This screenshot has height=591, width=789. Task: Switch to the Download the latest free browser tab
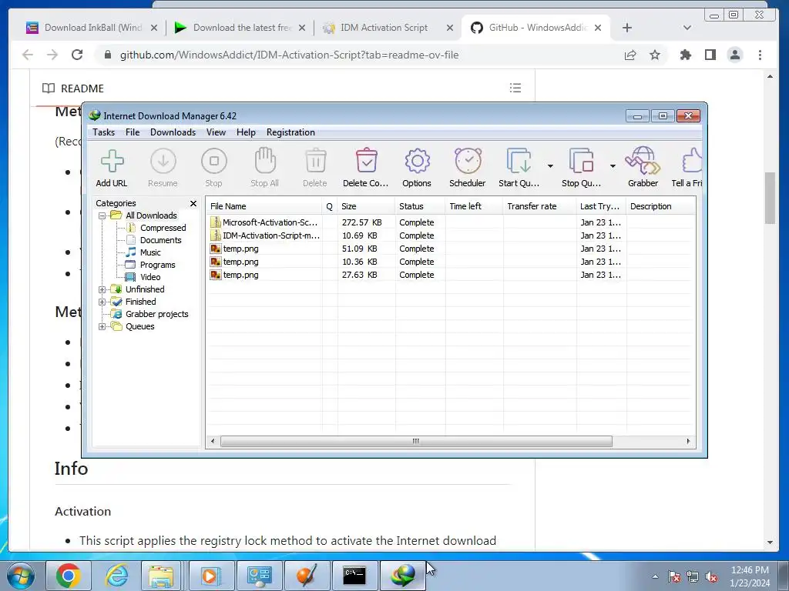pyautogui.click(x=240, y=28)
